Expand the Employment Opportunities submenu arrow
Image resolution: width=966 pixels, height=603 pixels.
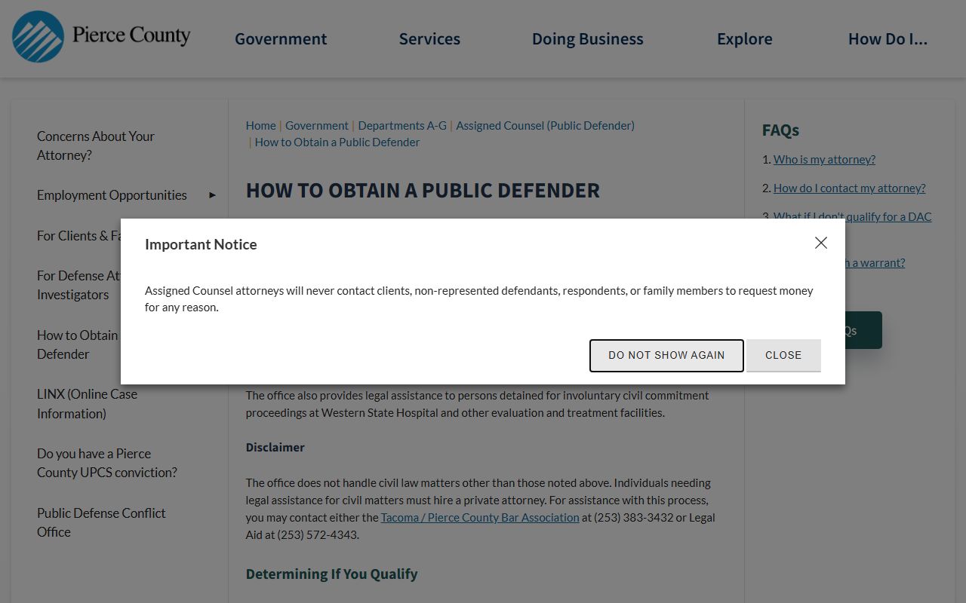[212, 195]
